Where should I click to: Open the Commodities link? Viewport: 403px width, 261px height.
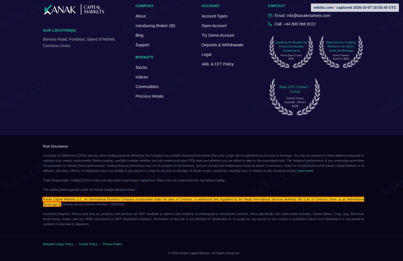(x=147, y=87)
